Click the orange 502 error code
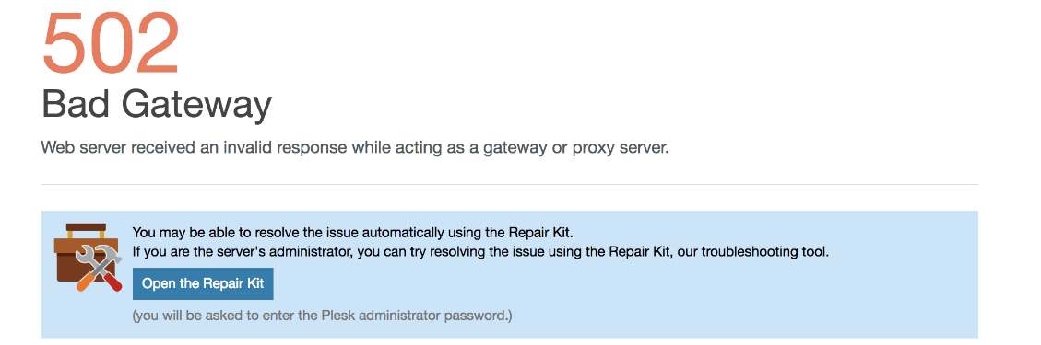The width and height of the screenshot is (1041, 345). 111,44
